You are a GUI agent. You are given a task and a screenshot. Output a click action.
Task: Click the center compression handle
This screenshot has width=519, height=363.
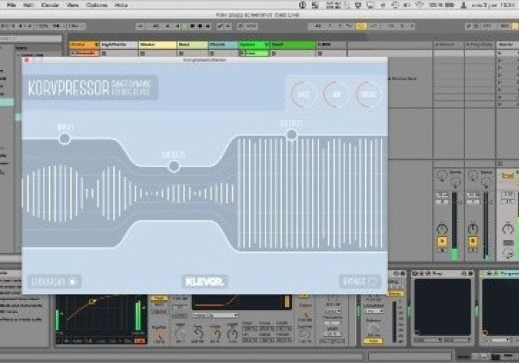[173, 166]
